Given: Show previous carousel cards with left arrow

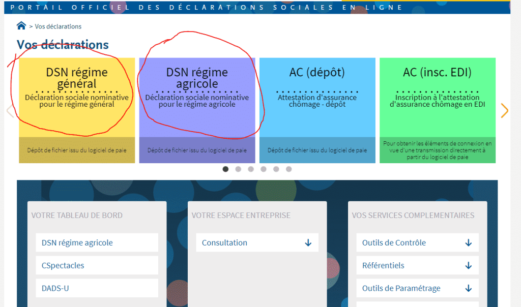Looking at the screenshot, I should tap(10, 111).
